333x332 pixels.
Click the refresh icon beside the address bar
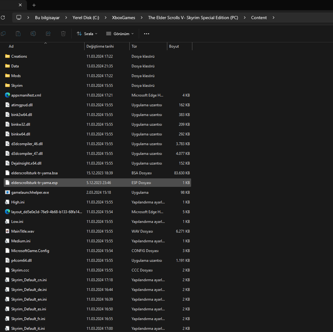click(3, 18)
